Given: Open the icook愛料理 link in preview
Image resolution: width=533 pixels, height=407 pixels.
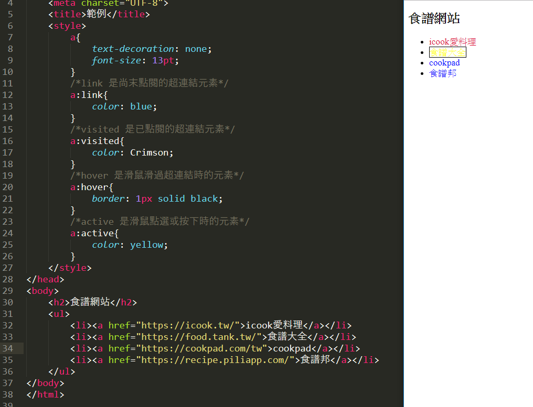Looking at the screenshot, I should 452,42.
